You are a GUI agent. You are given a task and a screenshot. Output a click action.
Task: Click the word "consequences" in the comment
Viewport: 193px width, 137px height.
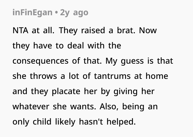[41, 61]
